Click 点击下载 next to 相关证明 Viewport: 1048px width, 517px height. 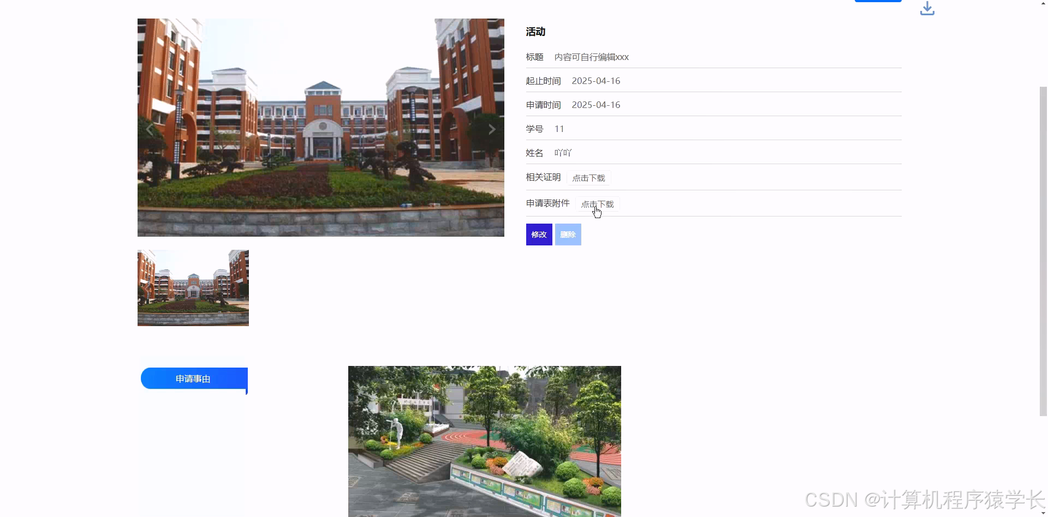click(588, 177)
